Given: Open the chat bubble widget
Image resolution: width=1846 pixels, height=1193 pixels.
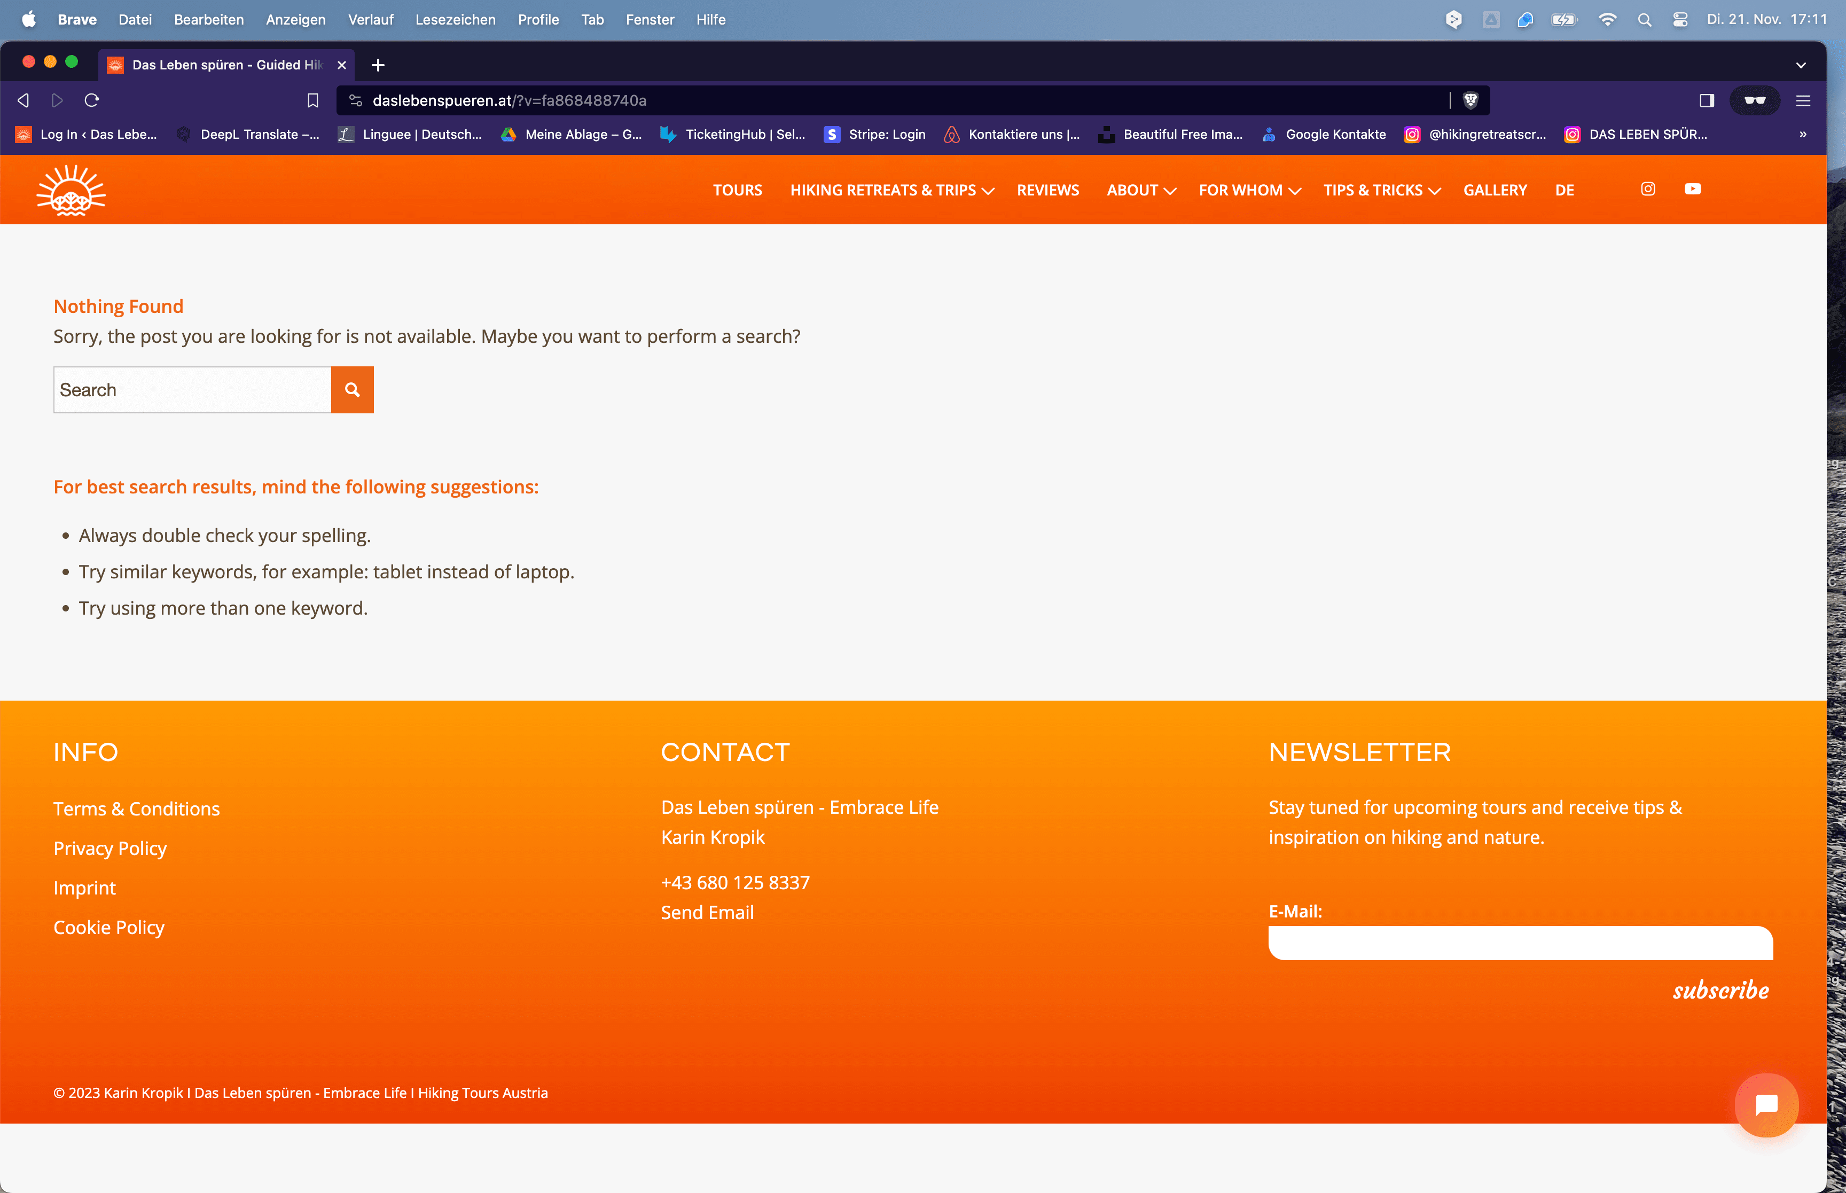Looking at the screenshot, I should tap(1766, 1105).
